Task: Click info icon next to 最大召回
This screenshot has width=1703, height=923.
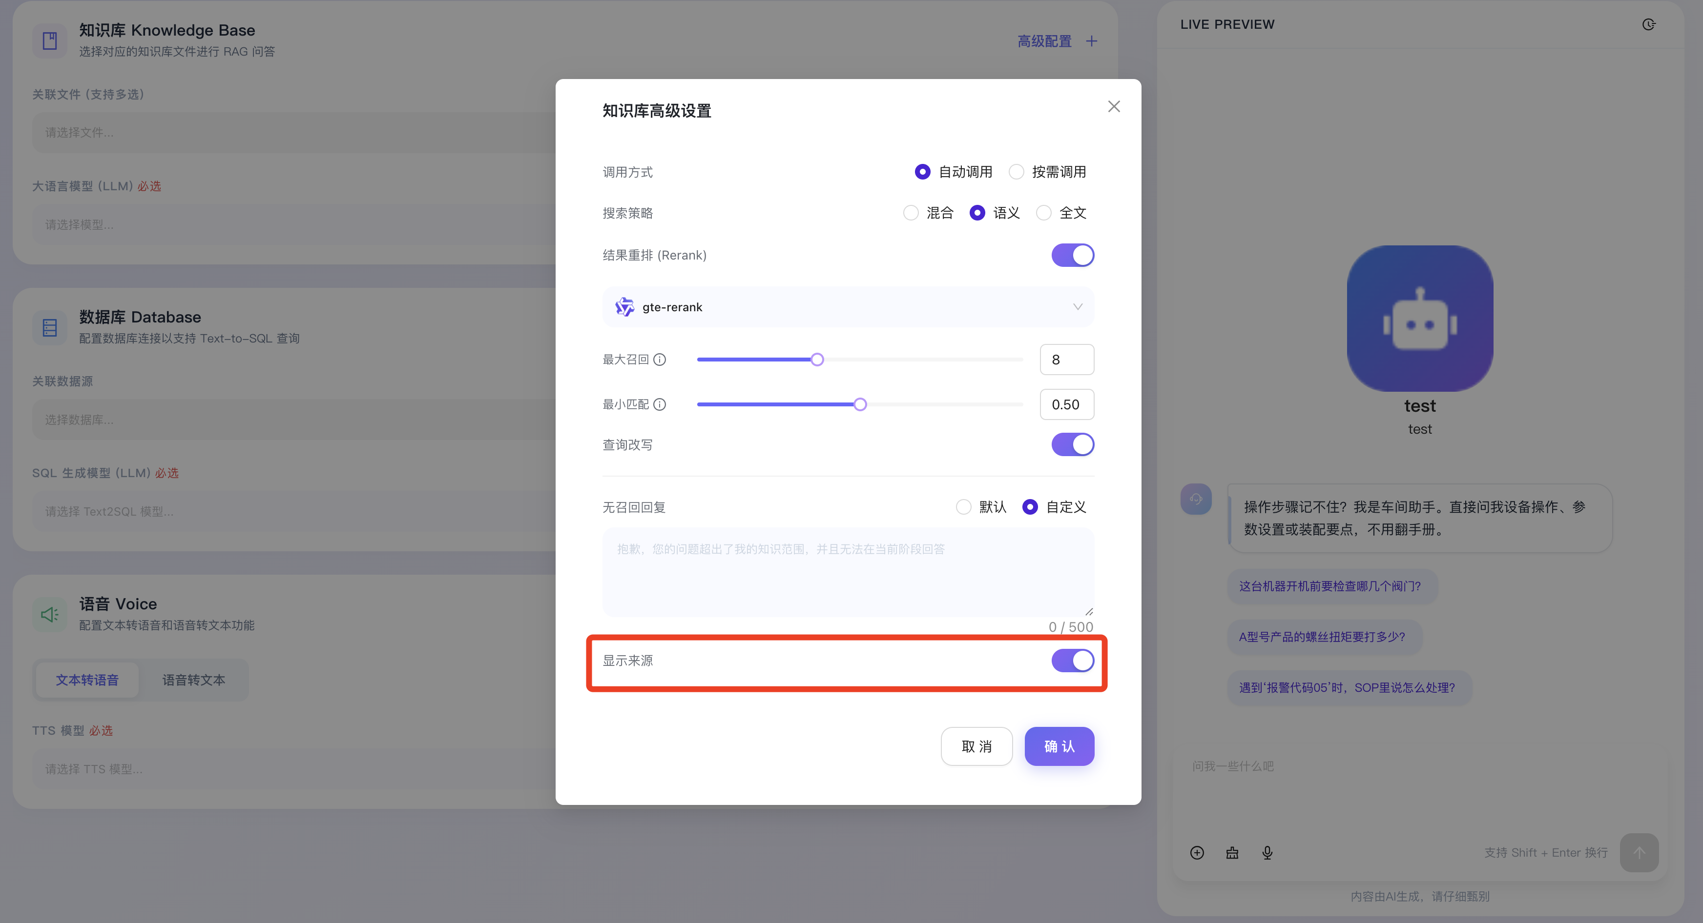Action: [659, 360]
